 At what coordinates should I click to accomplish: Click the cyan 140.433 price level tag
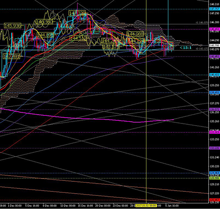(215, 75)
